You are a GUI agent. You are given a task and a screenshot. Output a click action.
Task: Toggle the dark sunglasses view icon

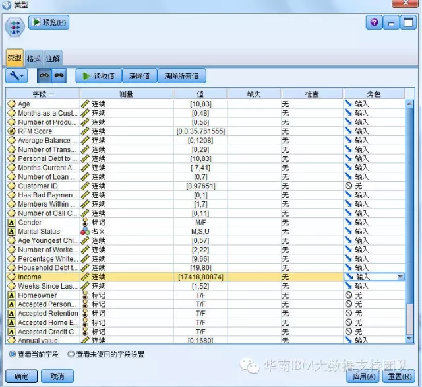(x=59, y=76)
